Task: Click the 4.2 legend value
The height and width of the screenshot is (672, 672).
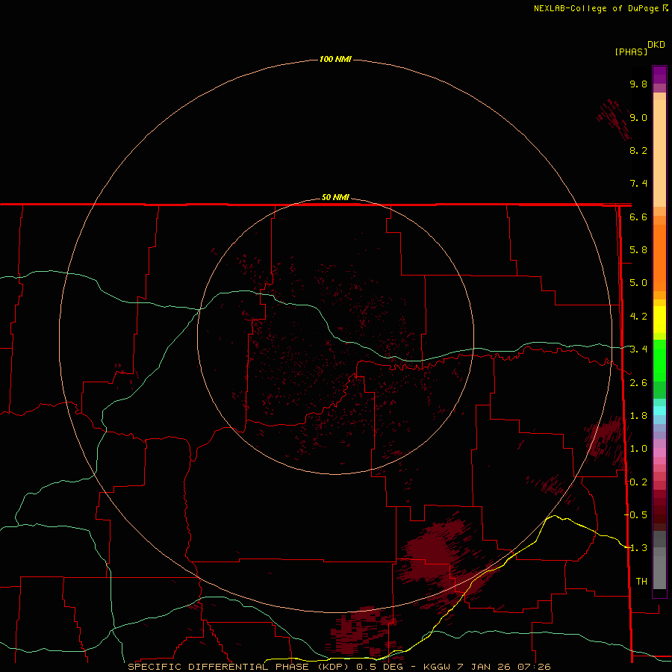Action: (x=638, y=317)
